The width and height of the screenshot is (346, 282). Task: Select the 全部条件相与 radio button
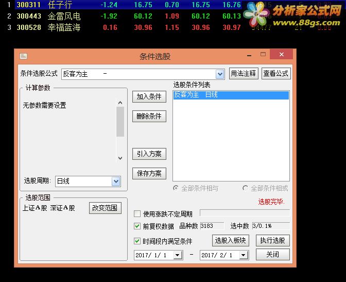[x=176, y=188]
